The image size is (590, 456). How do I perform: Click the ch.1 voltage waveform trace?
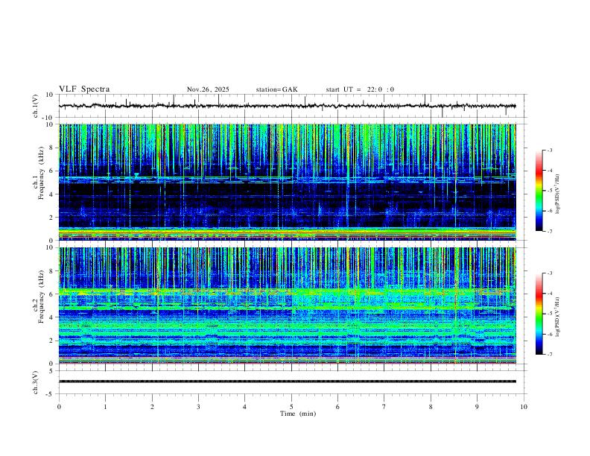click(288, 106)
